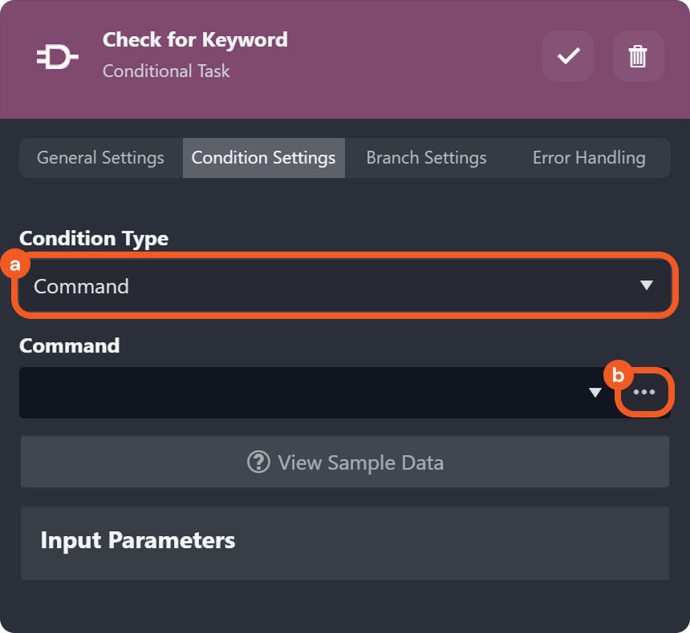This screenshot has height=633, width=690.
Task: Click the question mark help icon
Action: point(258,462)
